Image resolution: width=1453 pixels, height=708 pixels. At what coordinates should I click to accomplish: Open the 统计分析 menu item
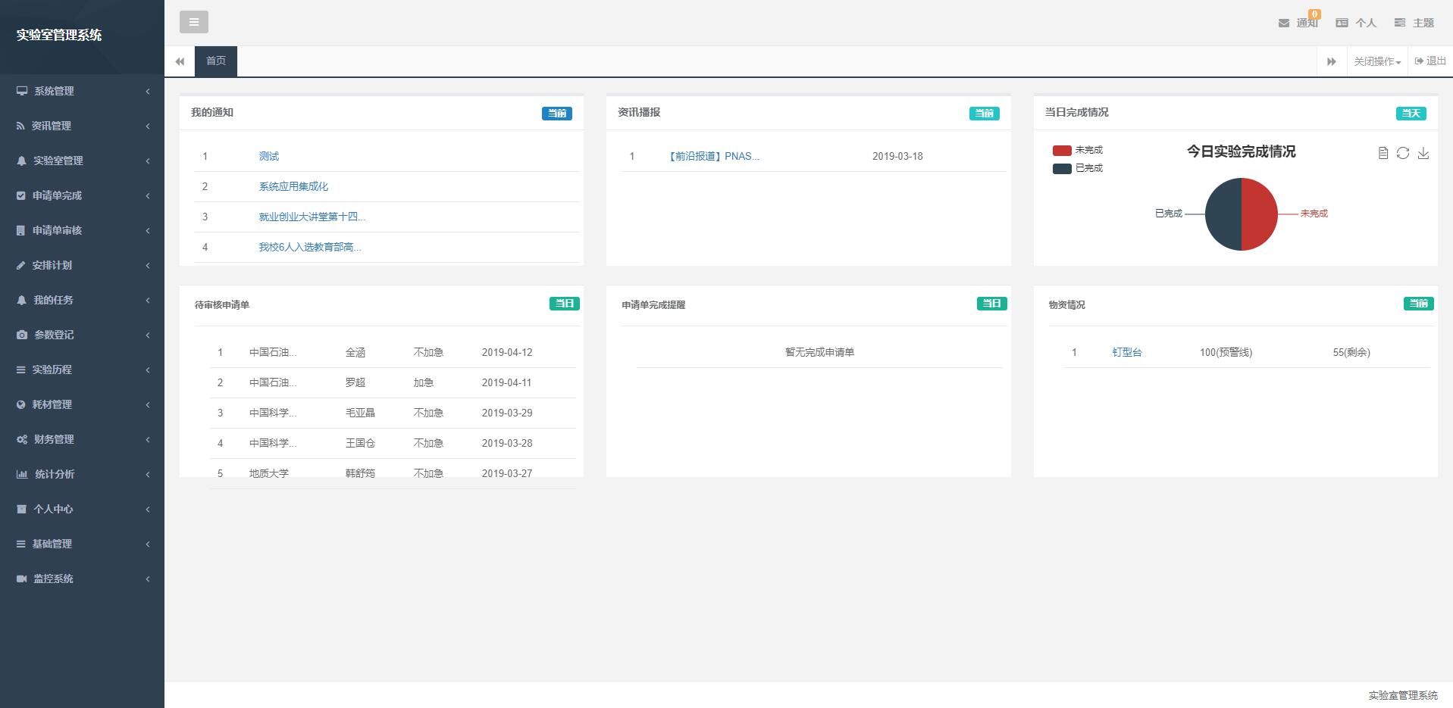[82, 474]
